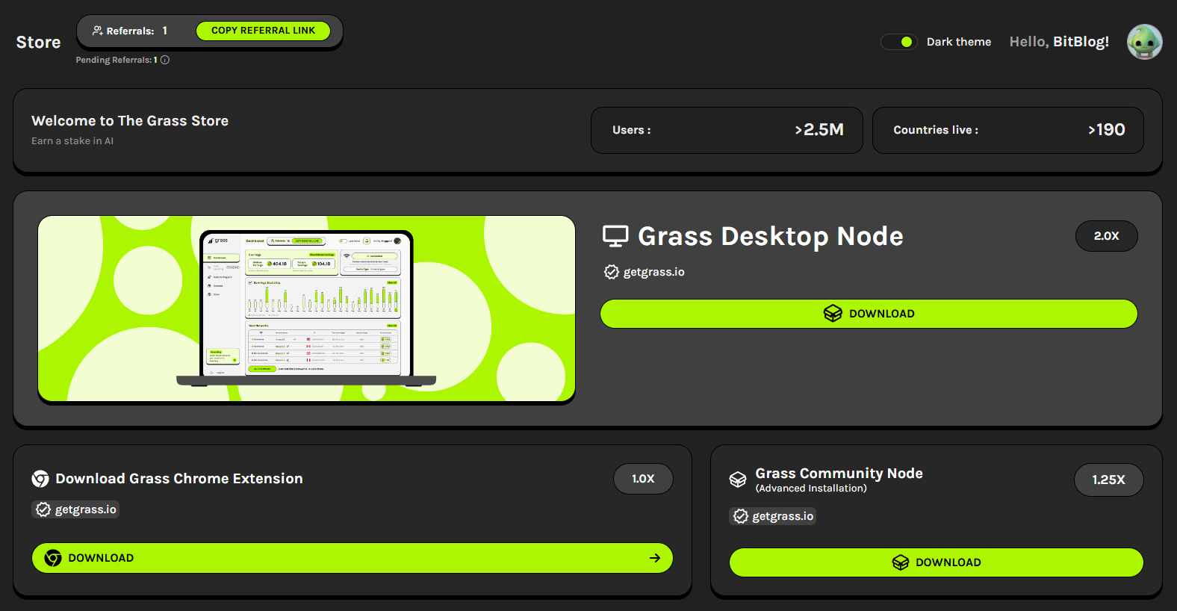Click the Grass dashboard laptop preview image
This screenshot has width=1177, height=611.
pos(306,308)
